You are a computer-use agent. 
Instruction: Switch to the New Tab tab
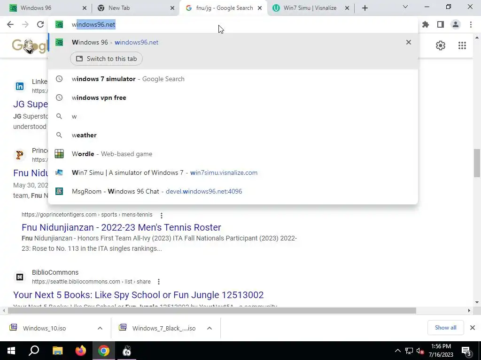click(135, 8)
